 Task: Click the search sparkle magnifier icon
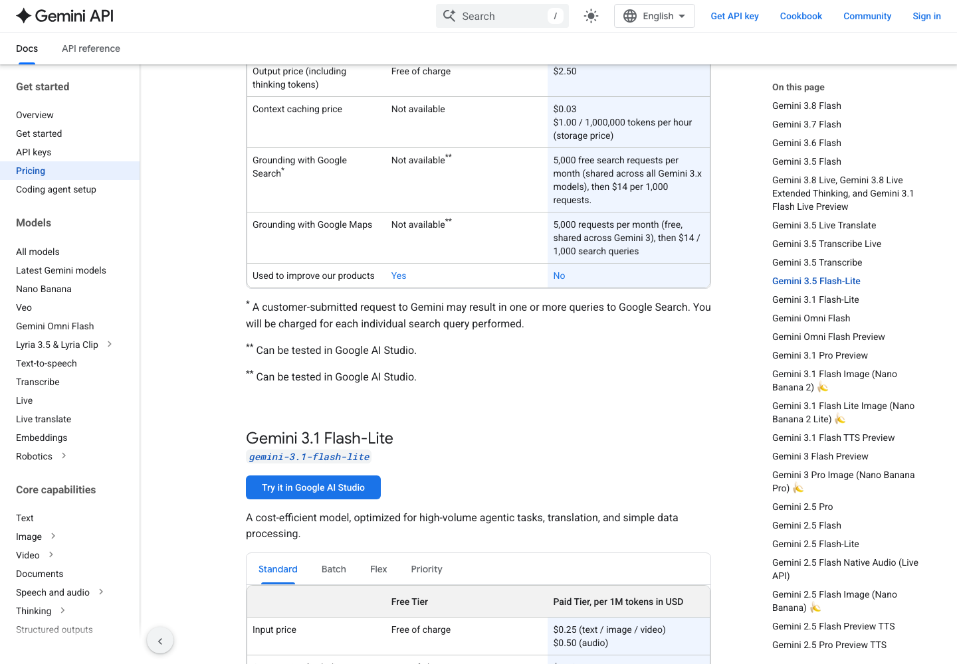[x=449, y=16]
